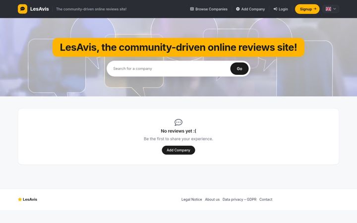
Task: Click the plus icon beside Add Company
Action: [238, 9]
